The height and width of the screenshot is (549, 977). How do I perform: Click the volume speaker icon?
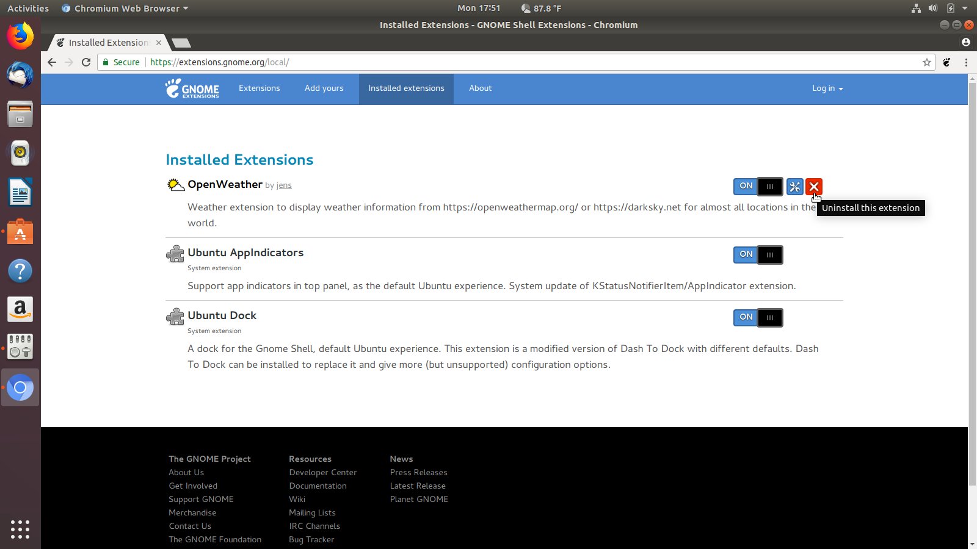click(x=932, y=9)
